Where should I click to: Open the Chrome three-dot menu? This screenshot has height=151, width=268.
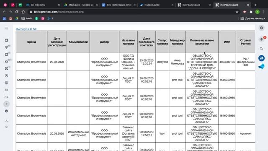tap(264, 12)
